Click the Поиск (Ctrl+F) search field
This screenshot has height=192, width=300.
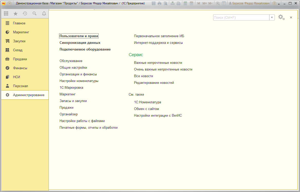241,17
